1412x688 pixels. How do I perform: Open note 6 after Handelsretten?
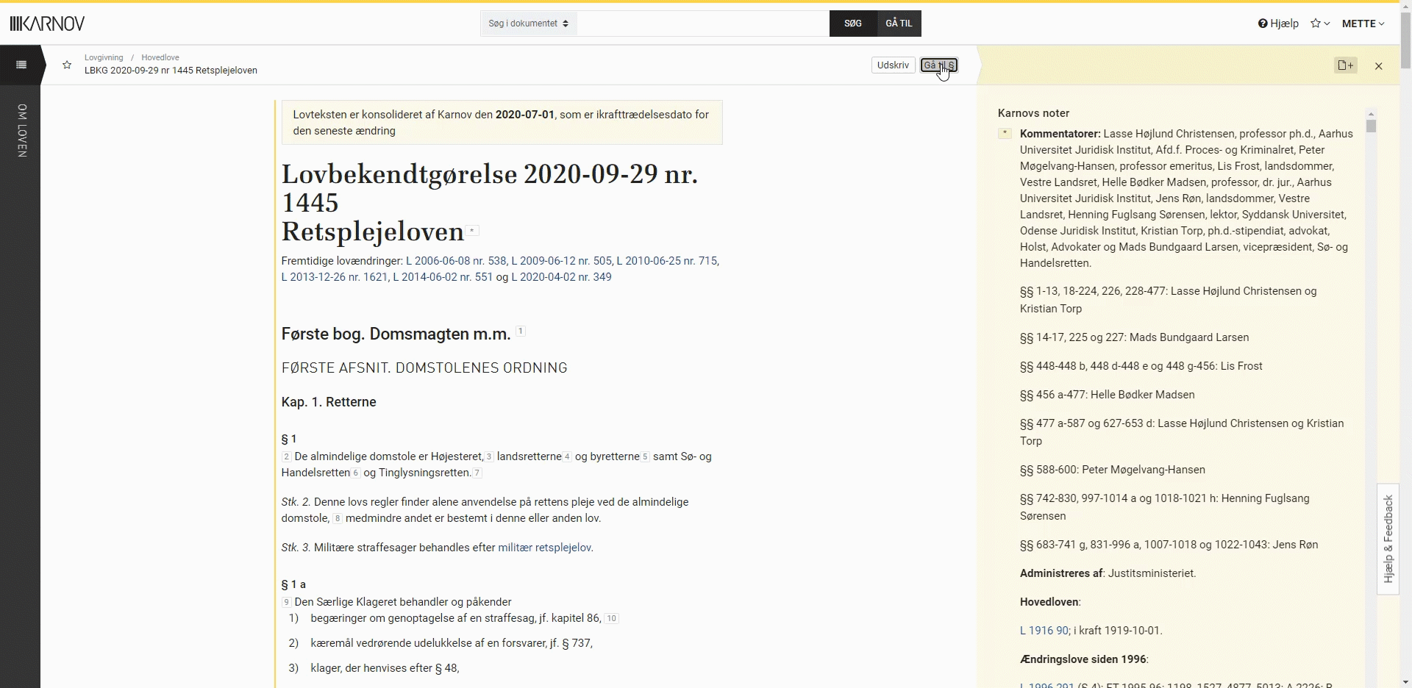coord(356,473)
